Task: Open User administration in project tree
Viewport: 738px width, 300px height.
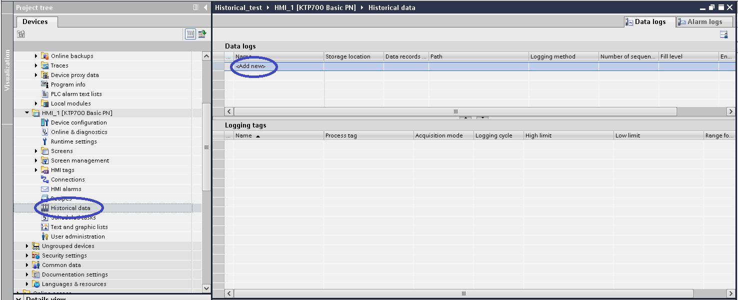Action: click(x=77, y=236)
